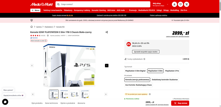The height and width of the screenshot is (107, 221).
Task: Open the shopping cart icon
Action: pos(187,4)
